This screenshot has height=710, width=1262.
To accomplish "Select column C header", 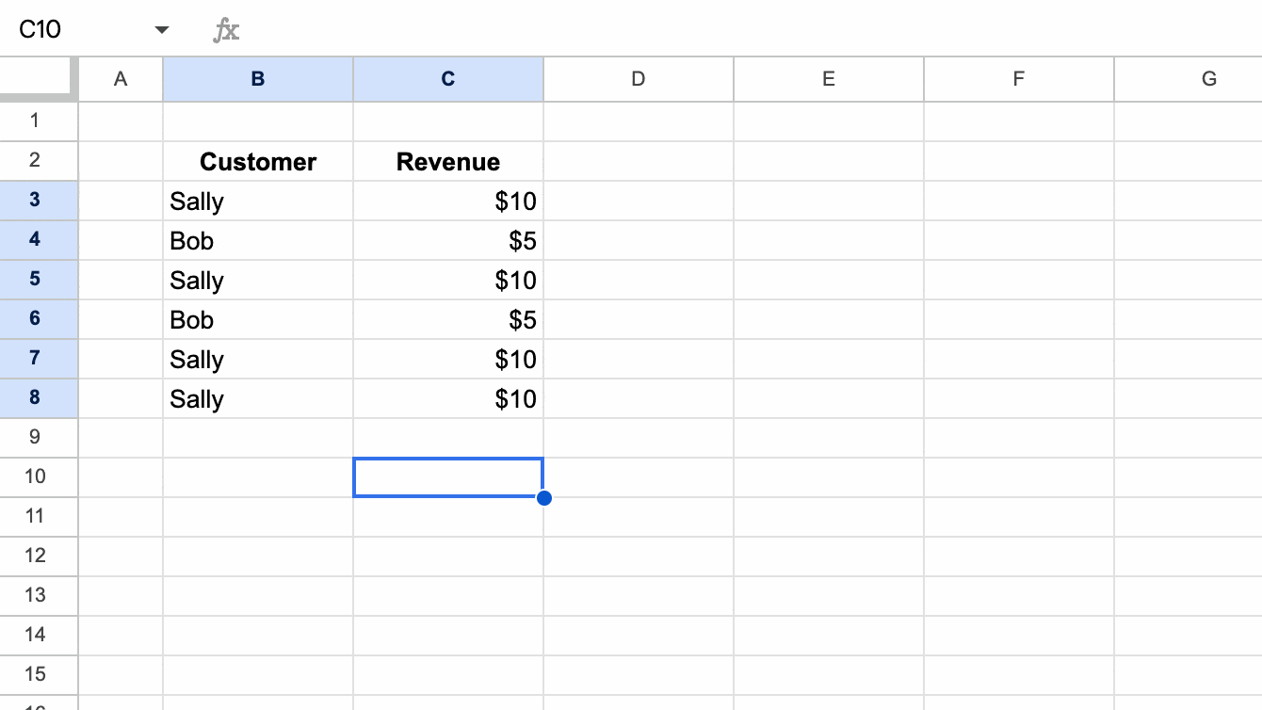I will [448, 79].
